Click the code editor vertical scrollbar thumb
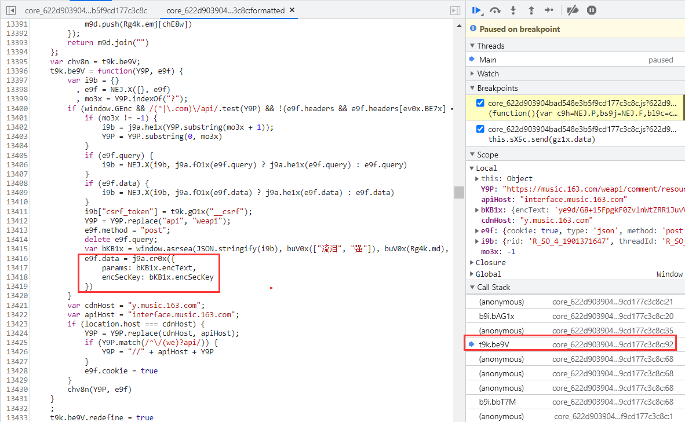 [459, 192]
